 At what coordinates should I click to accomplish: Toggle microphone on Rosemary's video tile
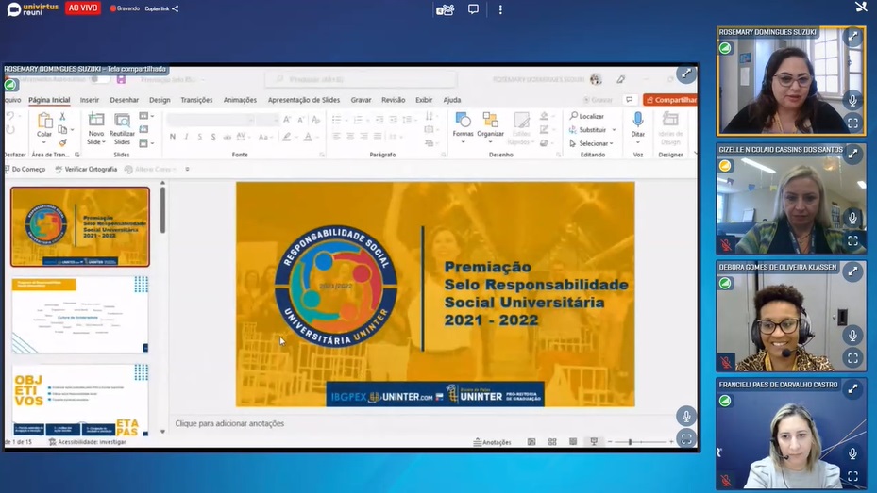pos(853,101)
